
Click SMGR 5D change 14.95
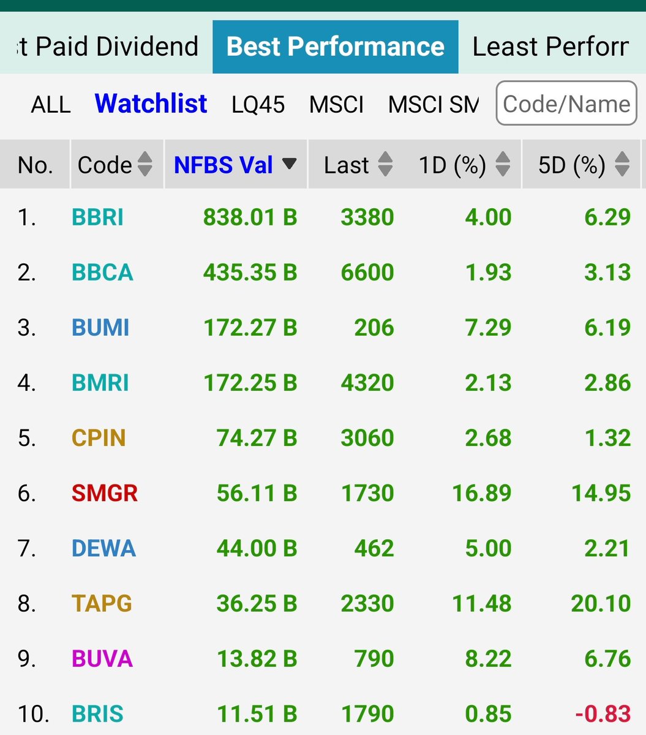tap(601, 493)
